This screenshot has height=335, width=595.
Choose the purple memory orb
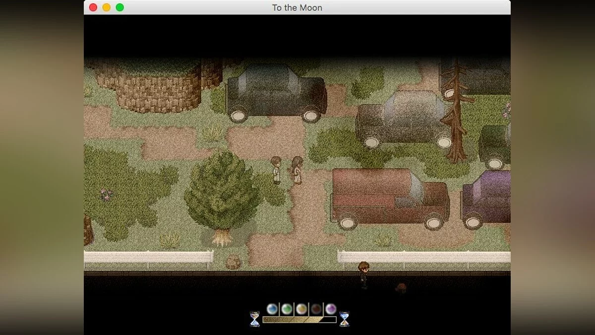(331, 309)
